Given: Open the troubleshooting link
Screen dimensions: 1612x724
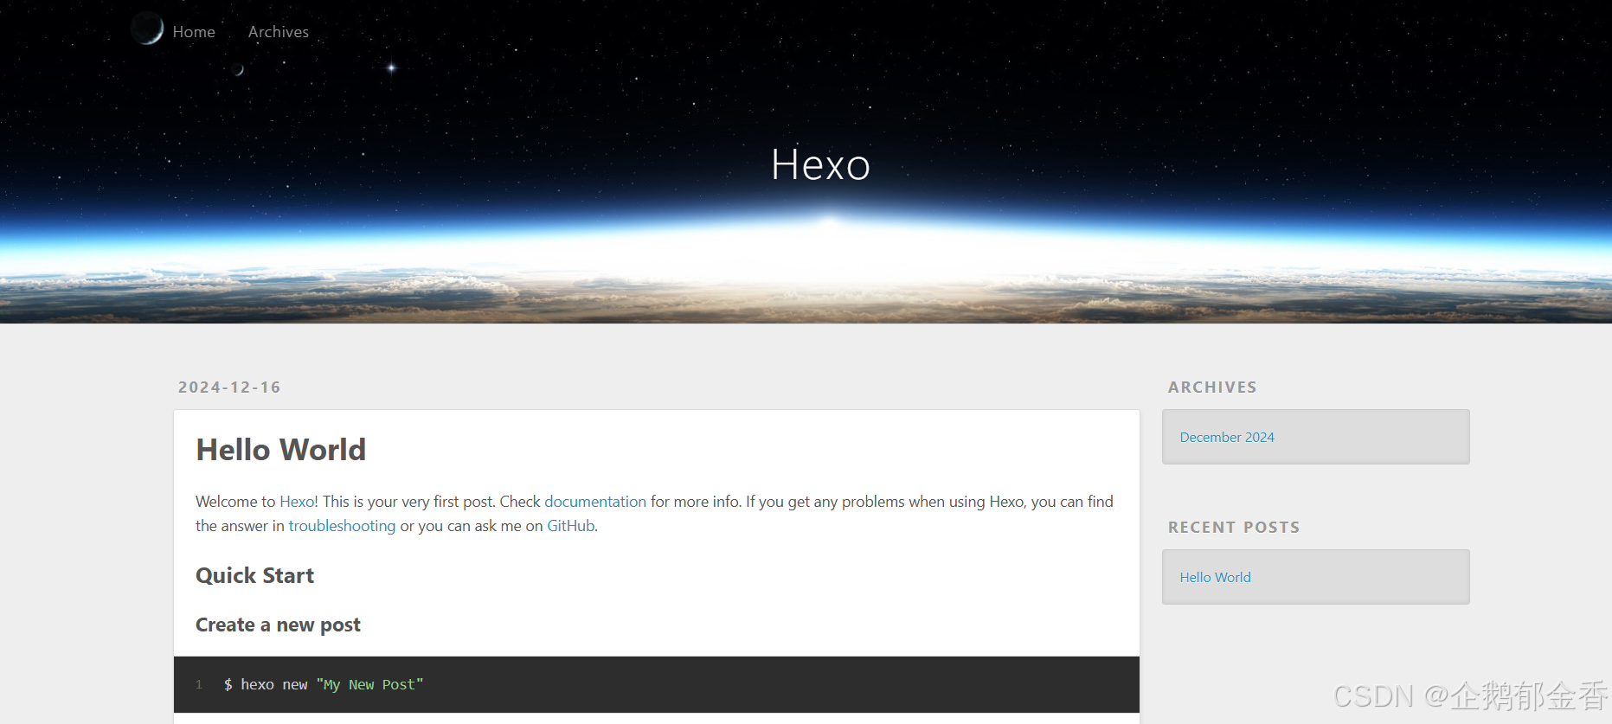Looking at the screenshot, I should tap(342, 526).
